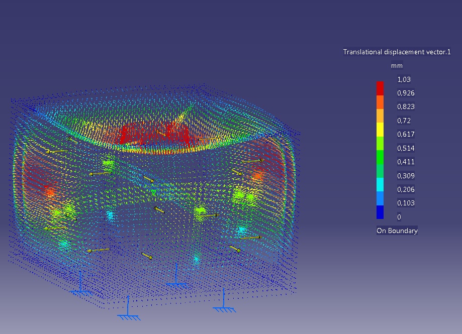Click the legend value 0,617
The image size is (462, 334).
tap(406, 134)
